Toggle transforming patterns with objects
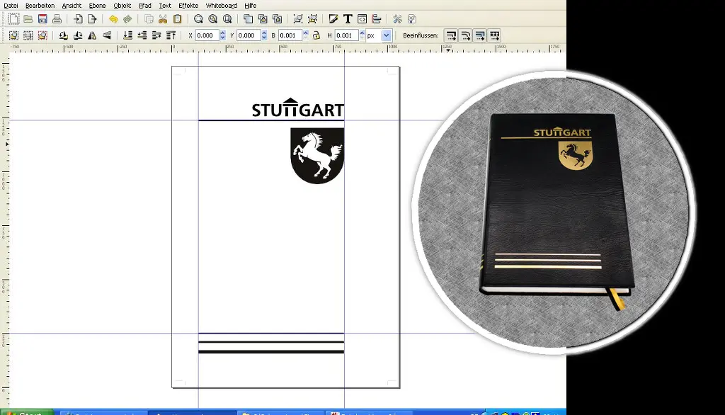Screen dimensions: 725x415 494,35
